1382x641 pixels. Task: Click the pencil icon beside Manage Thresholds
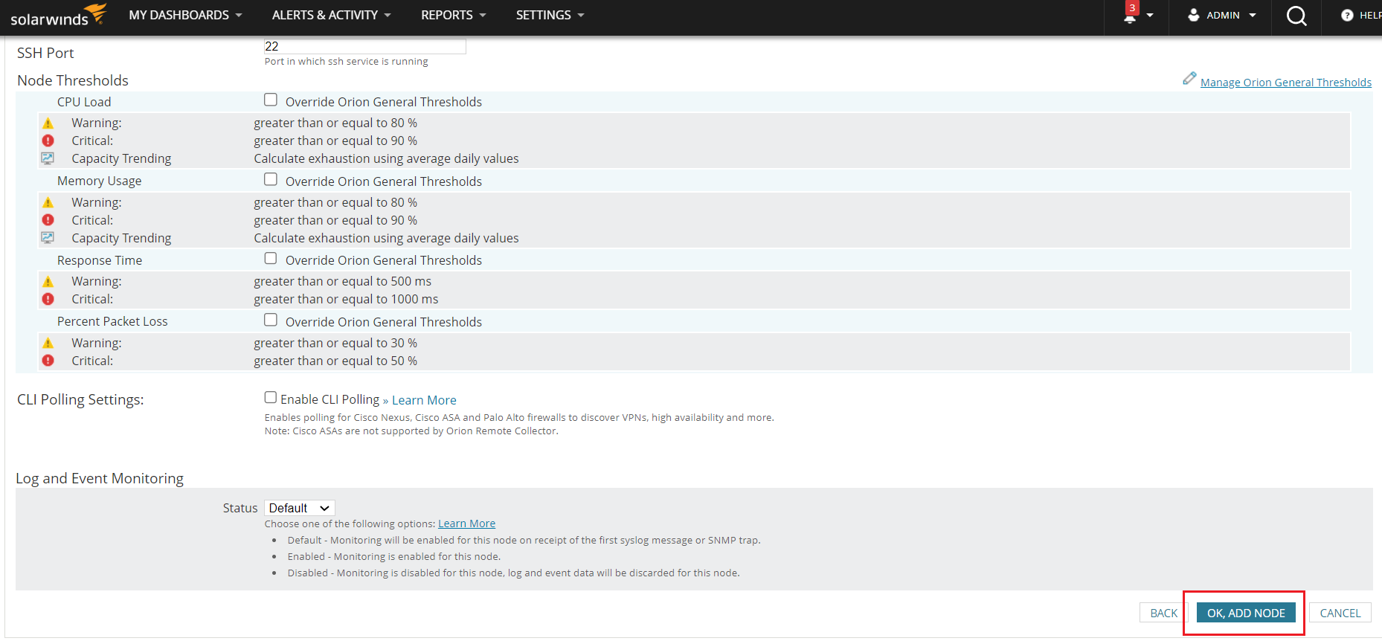tap(1189, 79)
